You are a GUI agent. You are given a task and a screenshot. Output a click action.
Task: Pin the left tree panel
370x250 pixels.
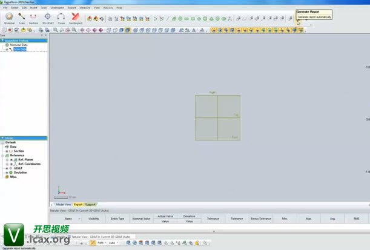click(x=42, y=35)
